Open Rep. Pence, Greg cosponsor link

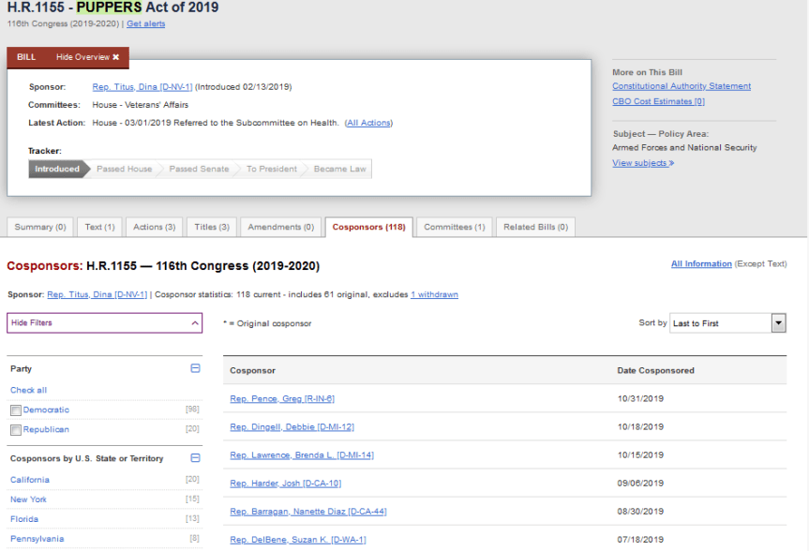tap(282, 399)
